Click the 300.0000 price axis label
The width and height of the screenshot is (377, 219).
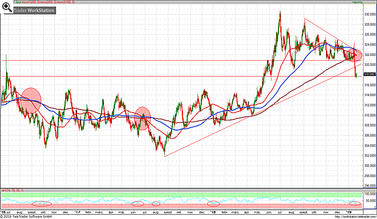click(x=370, y=165)
